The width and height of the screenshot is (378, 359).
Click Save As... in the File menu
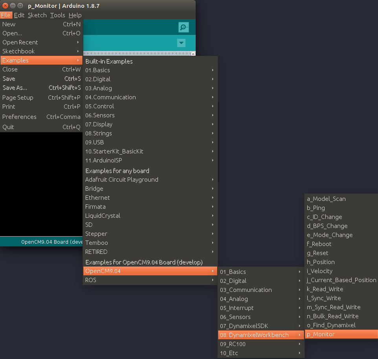click(42, 87)
